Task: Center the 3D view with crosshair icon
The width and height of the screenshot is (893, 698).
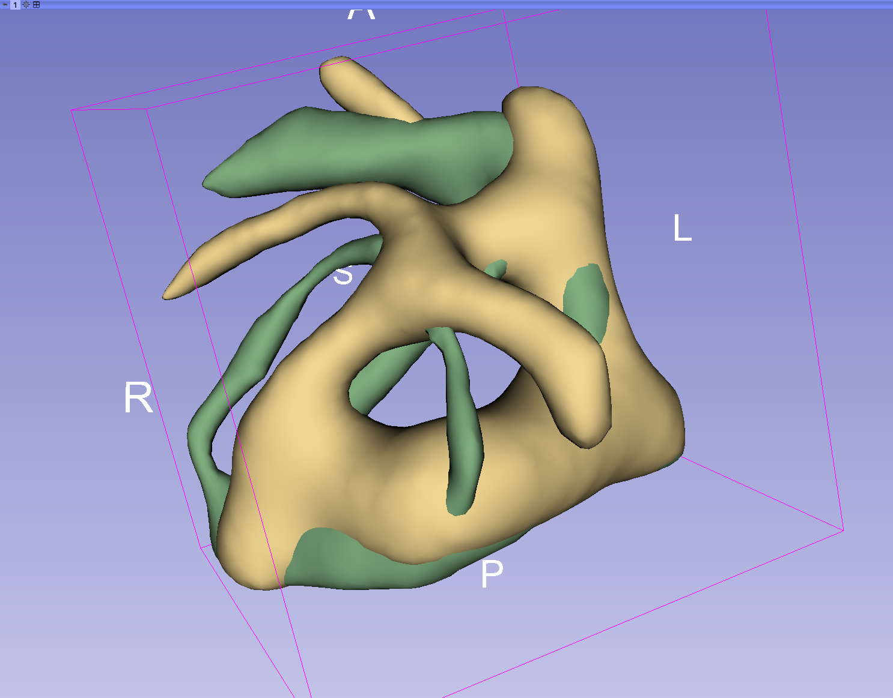Action: 26,4
